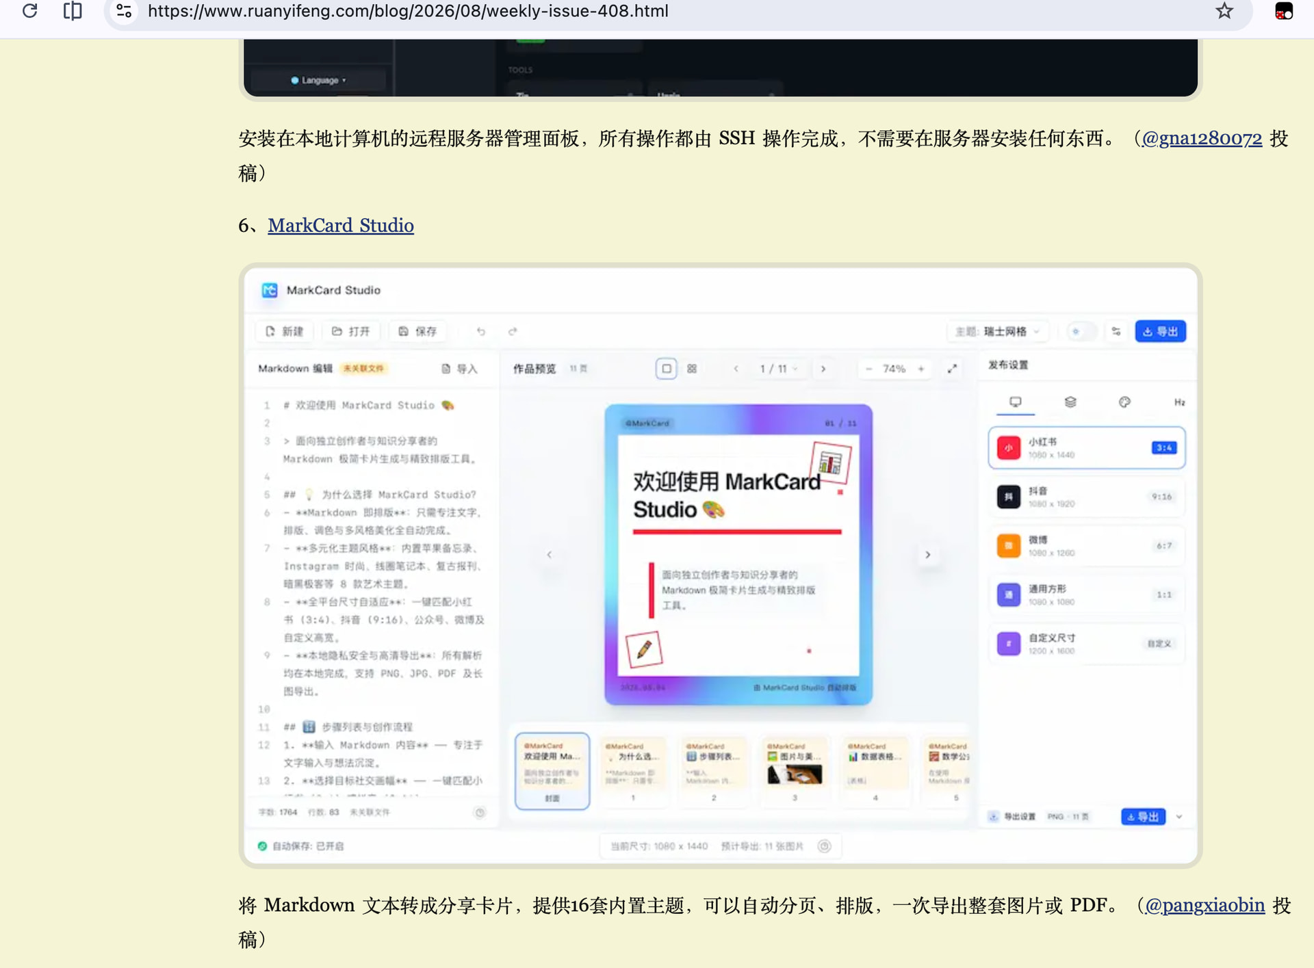The height and width of the screenshot is (968, 1314).
Task: Open the sliders settings icon near 导出
Action: (1116, 331)
